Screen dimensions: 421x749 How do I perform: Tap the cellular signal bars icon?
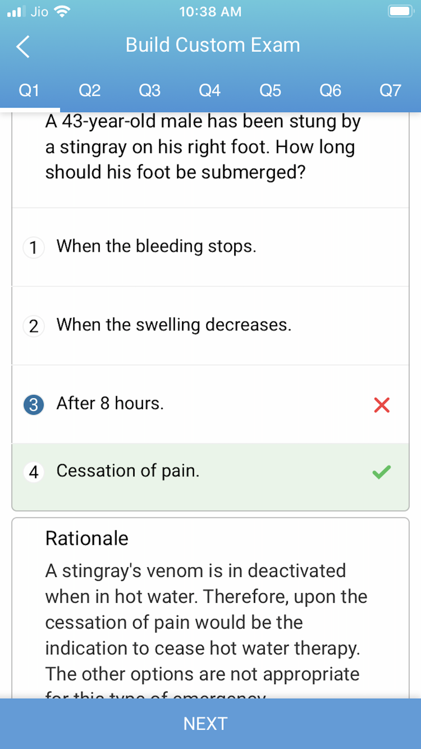16,11
